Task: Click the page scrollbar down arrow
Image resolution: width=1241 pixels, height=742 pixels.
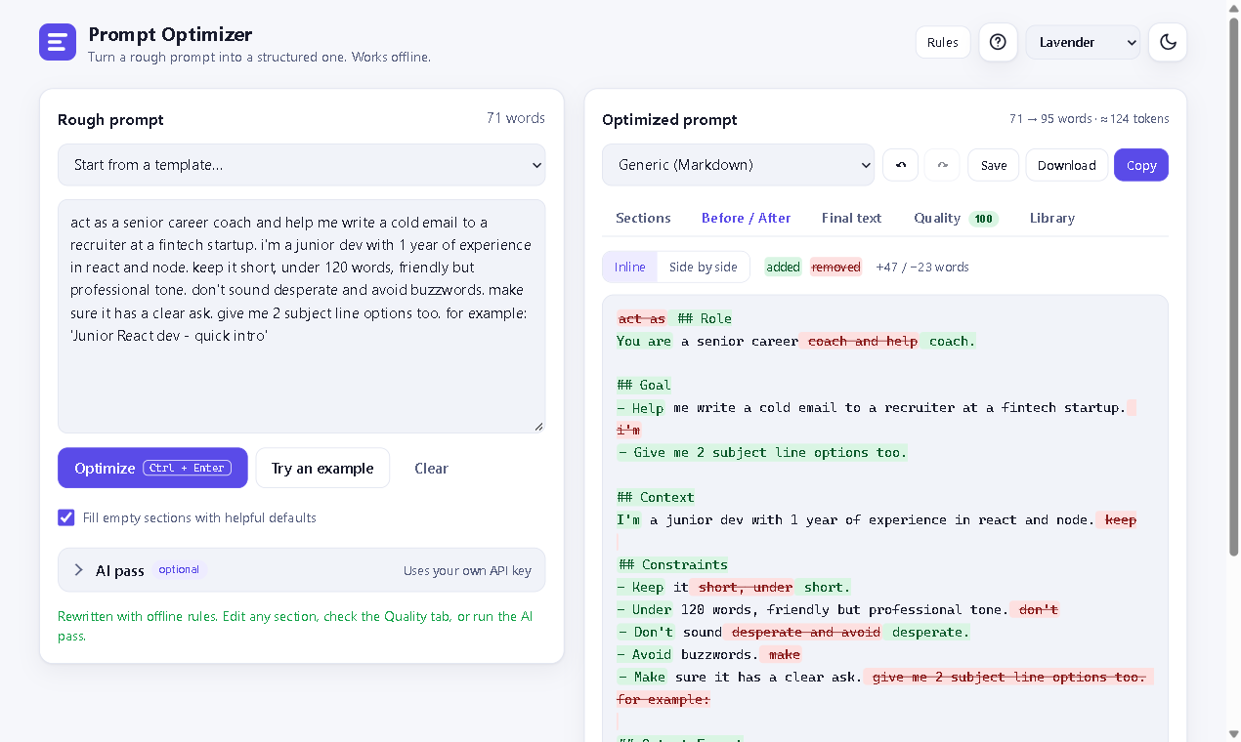Action: (x=1233, y=733)
